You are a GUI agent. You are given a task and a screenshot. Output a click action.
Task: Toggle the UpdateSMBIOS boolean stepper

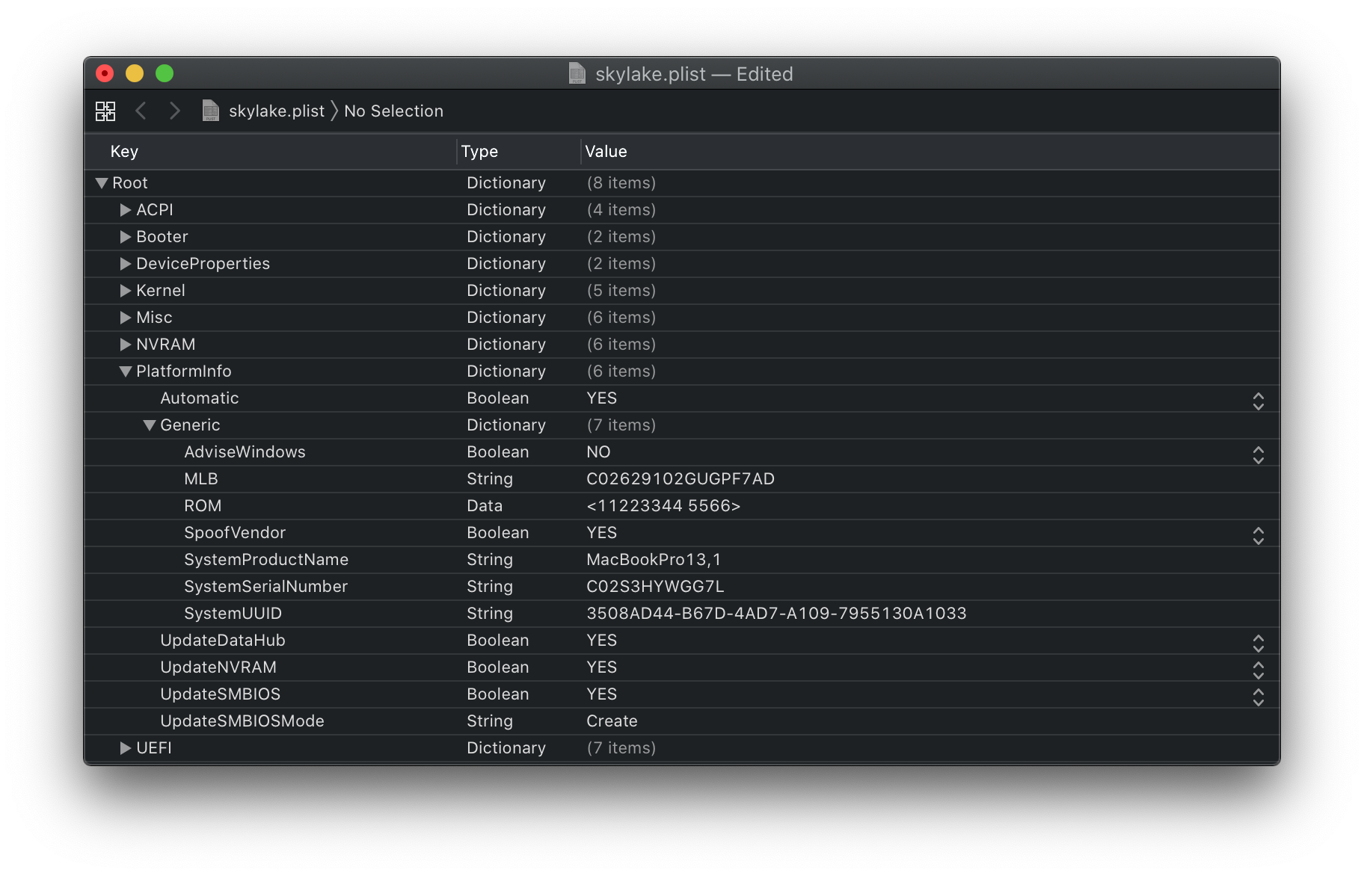click(1258, 697)
